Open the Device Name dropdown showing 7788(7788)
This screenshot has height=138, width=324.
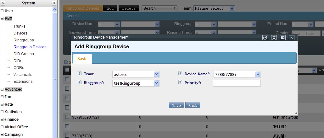pos(258,74)
